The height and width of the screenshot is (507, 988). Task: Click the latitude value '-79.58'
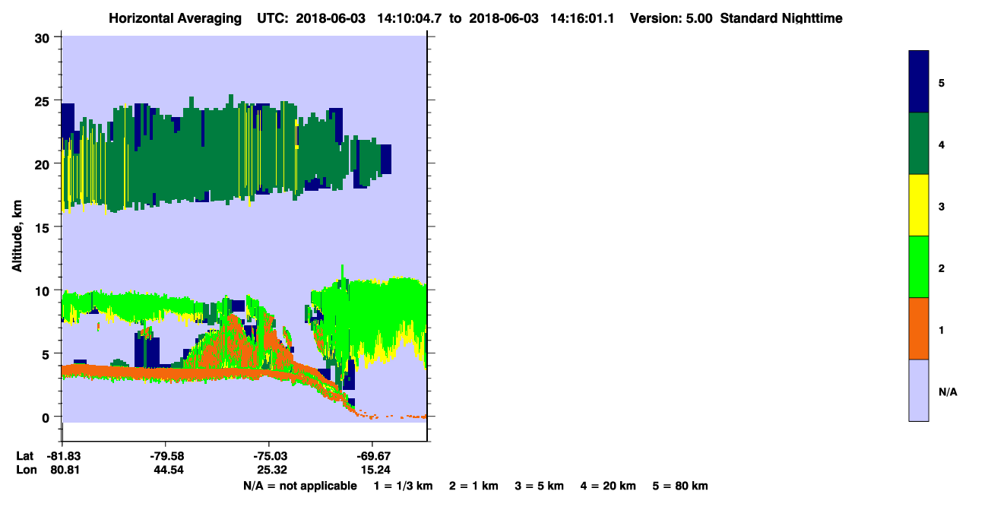tap(166, 456)
